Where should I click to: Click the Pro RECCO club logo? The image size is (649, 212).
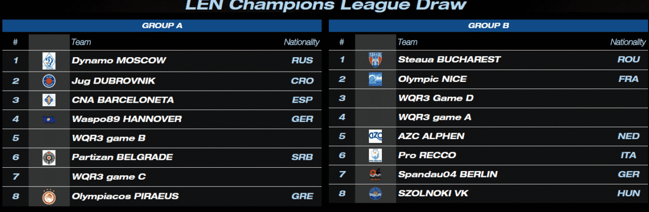[x=375, y=155]
